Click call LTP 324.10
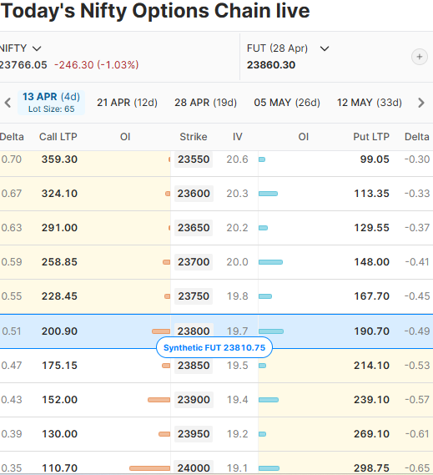The width and height of the screenshot is (433, 475). click(x=59, y=194)
